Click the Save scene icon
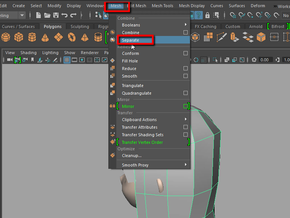The width and height of the screenshot is (290, 218). [x=56, y=15]
